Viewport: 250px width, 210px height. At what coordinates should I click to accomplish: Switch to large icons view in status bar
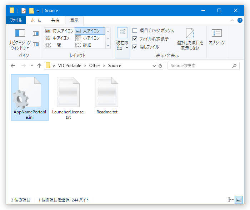(239, 200)
